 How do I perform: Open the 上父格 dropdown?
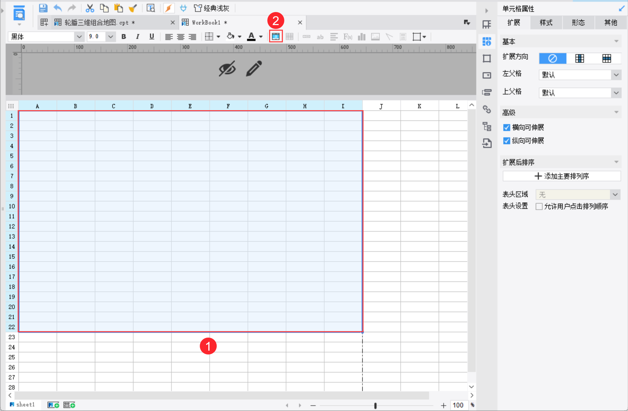coord(616,93)
